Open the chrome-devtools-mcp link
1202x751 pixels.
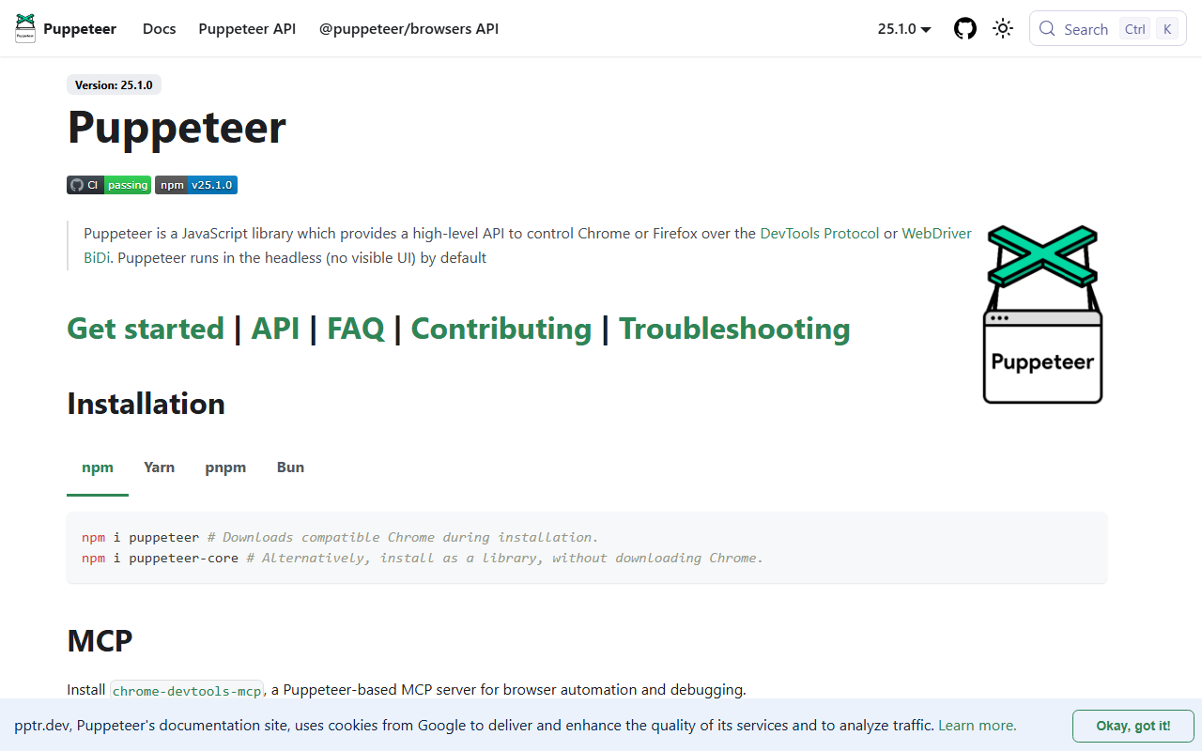click(187, 691)
